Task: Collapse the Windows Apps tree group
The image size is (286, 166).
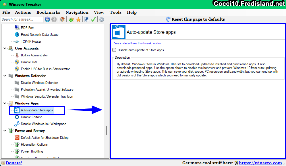Action: [5, 103]
